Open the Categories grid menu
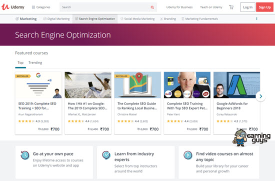Screen dimensions: 275x181 click(x=41, y=7)
